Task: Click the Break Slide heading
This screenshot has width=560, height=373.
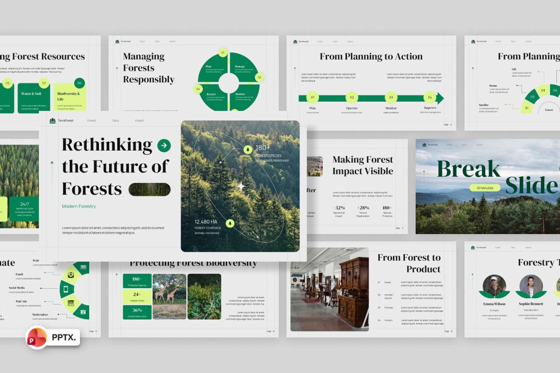Action: pos(497,177)
